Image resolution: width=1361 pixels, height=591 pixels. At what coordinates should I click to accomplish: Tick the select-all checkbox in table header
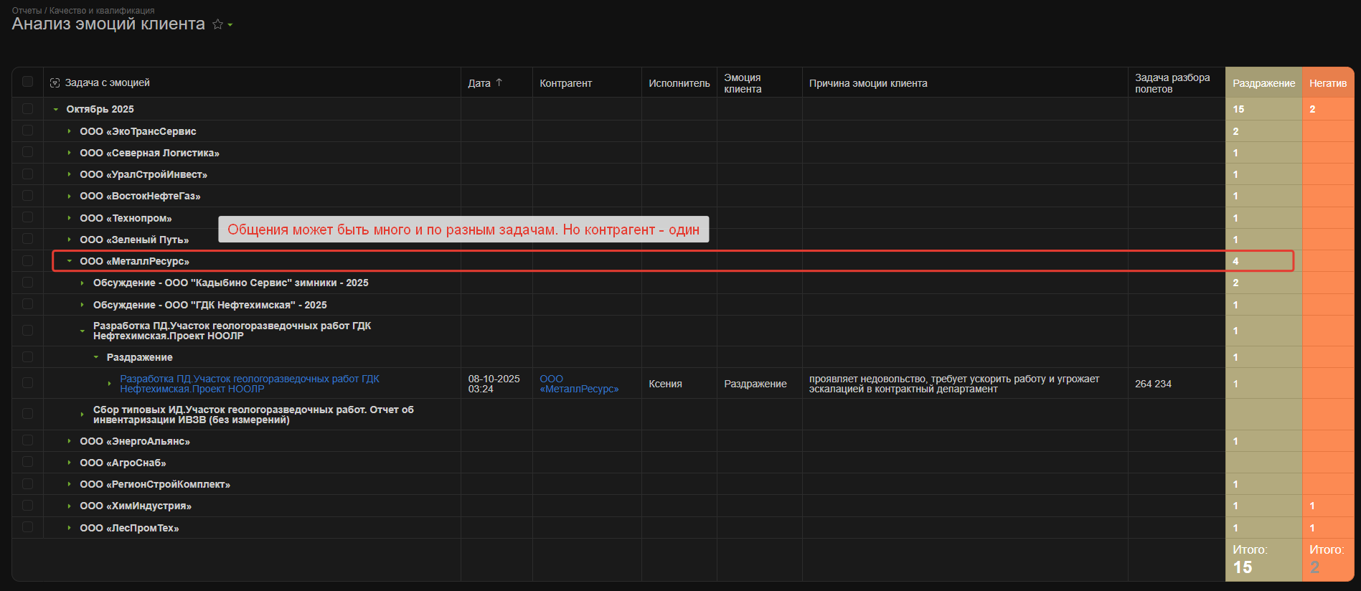pyautogui.click(x=27, y=82)
